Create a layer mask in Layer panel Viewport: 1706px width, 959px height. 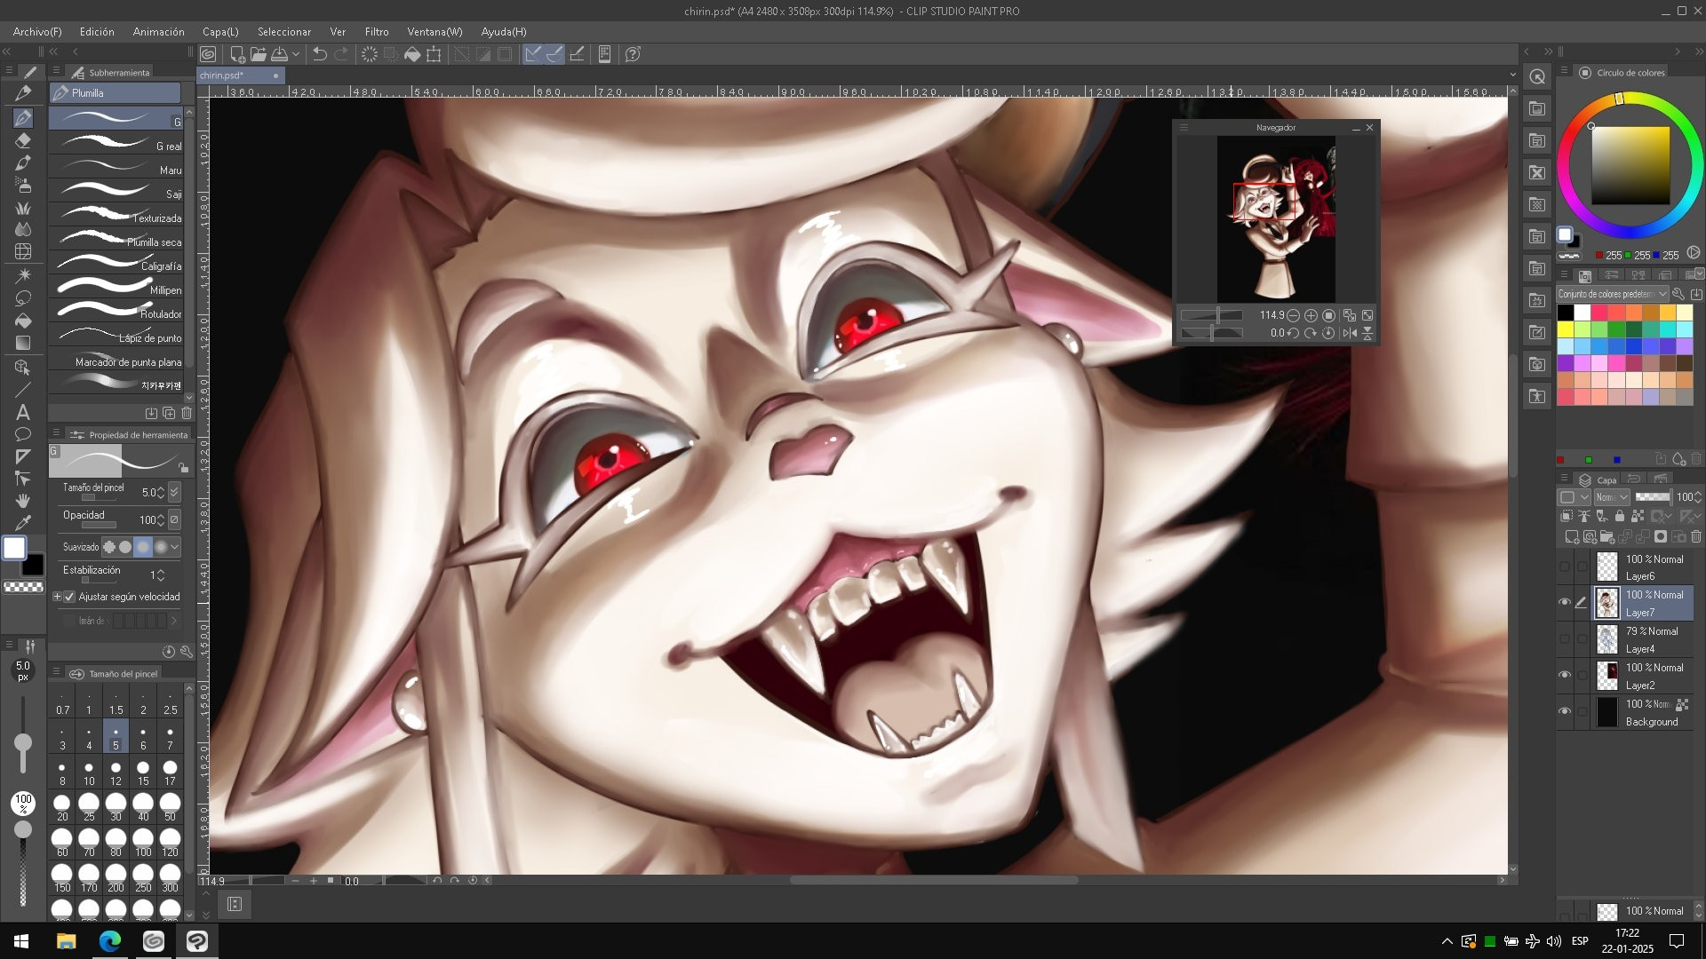click(x=1661, y=537)
